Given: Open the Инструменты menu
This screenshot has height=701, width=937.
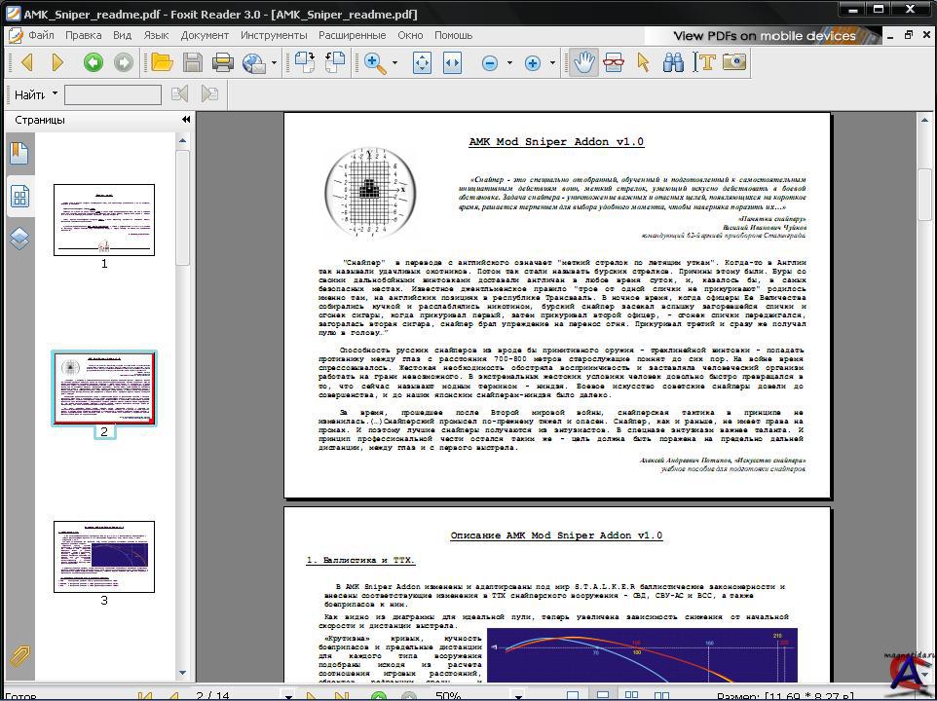Looking at the screenshot, I should coord(274,35).
